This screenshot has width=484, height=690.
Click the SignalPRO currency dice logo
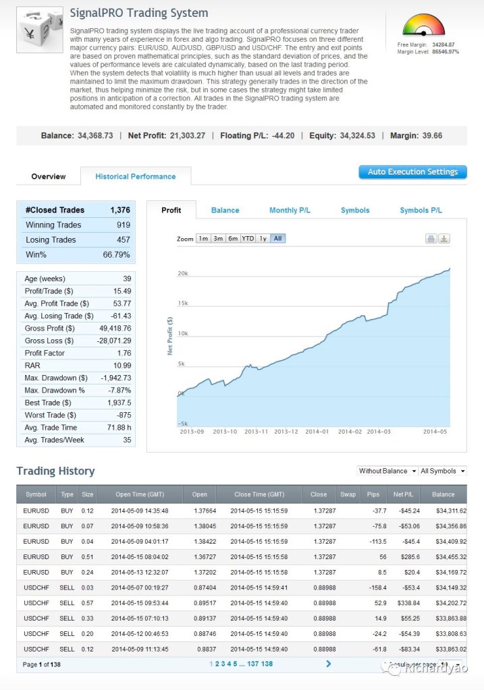[40, 30]
